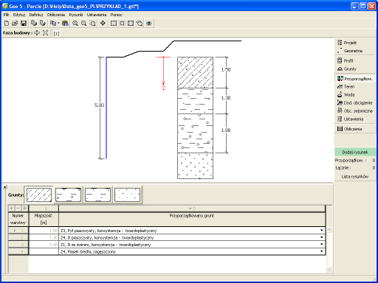Remove the construction stage with the cross icon
This screenshot has height=283, width=378.
(45, 32)
